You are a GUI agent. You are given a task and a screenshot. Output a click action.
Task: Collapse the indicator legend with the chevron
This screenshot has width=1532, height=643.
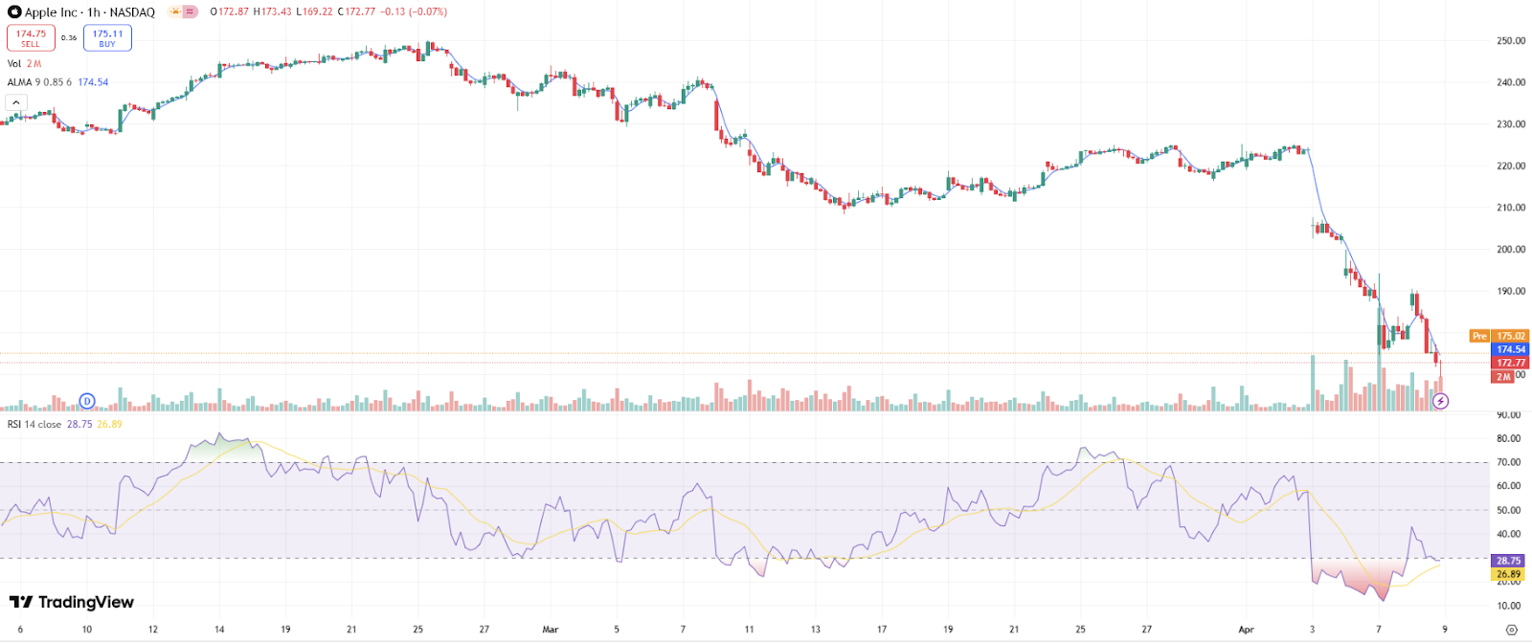[16, 102]
